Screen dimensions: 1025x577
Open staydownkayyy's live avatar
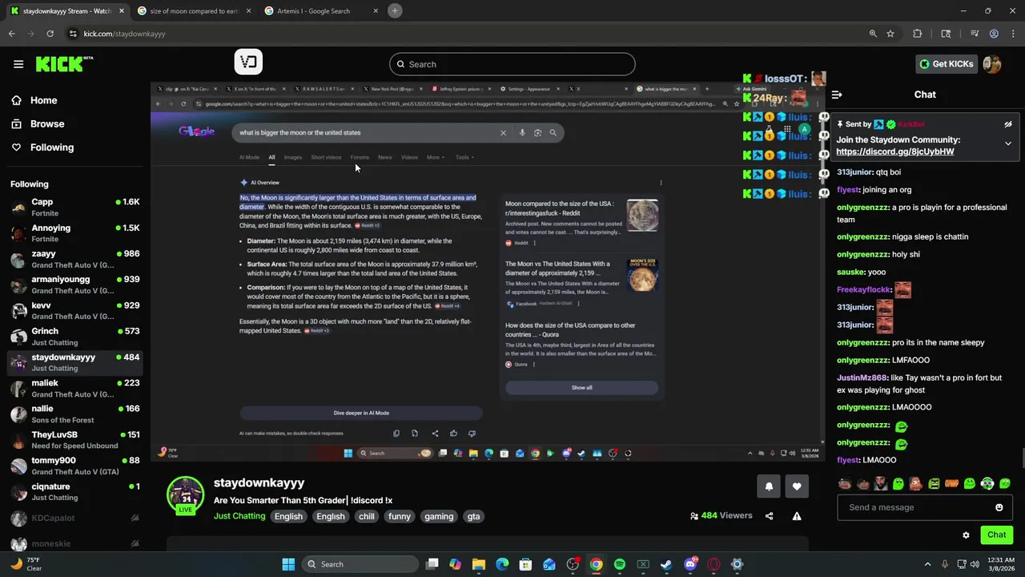(186, 494)
